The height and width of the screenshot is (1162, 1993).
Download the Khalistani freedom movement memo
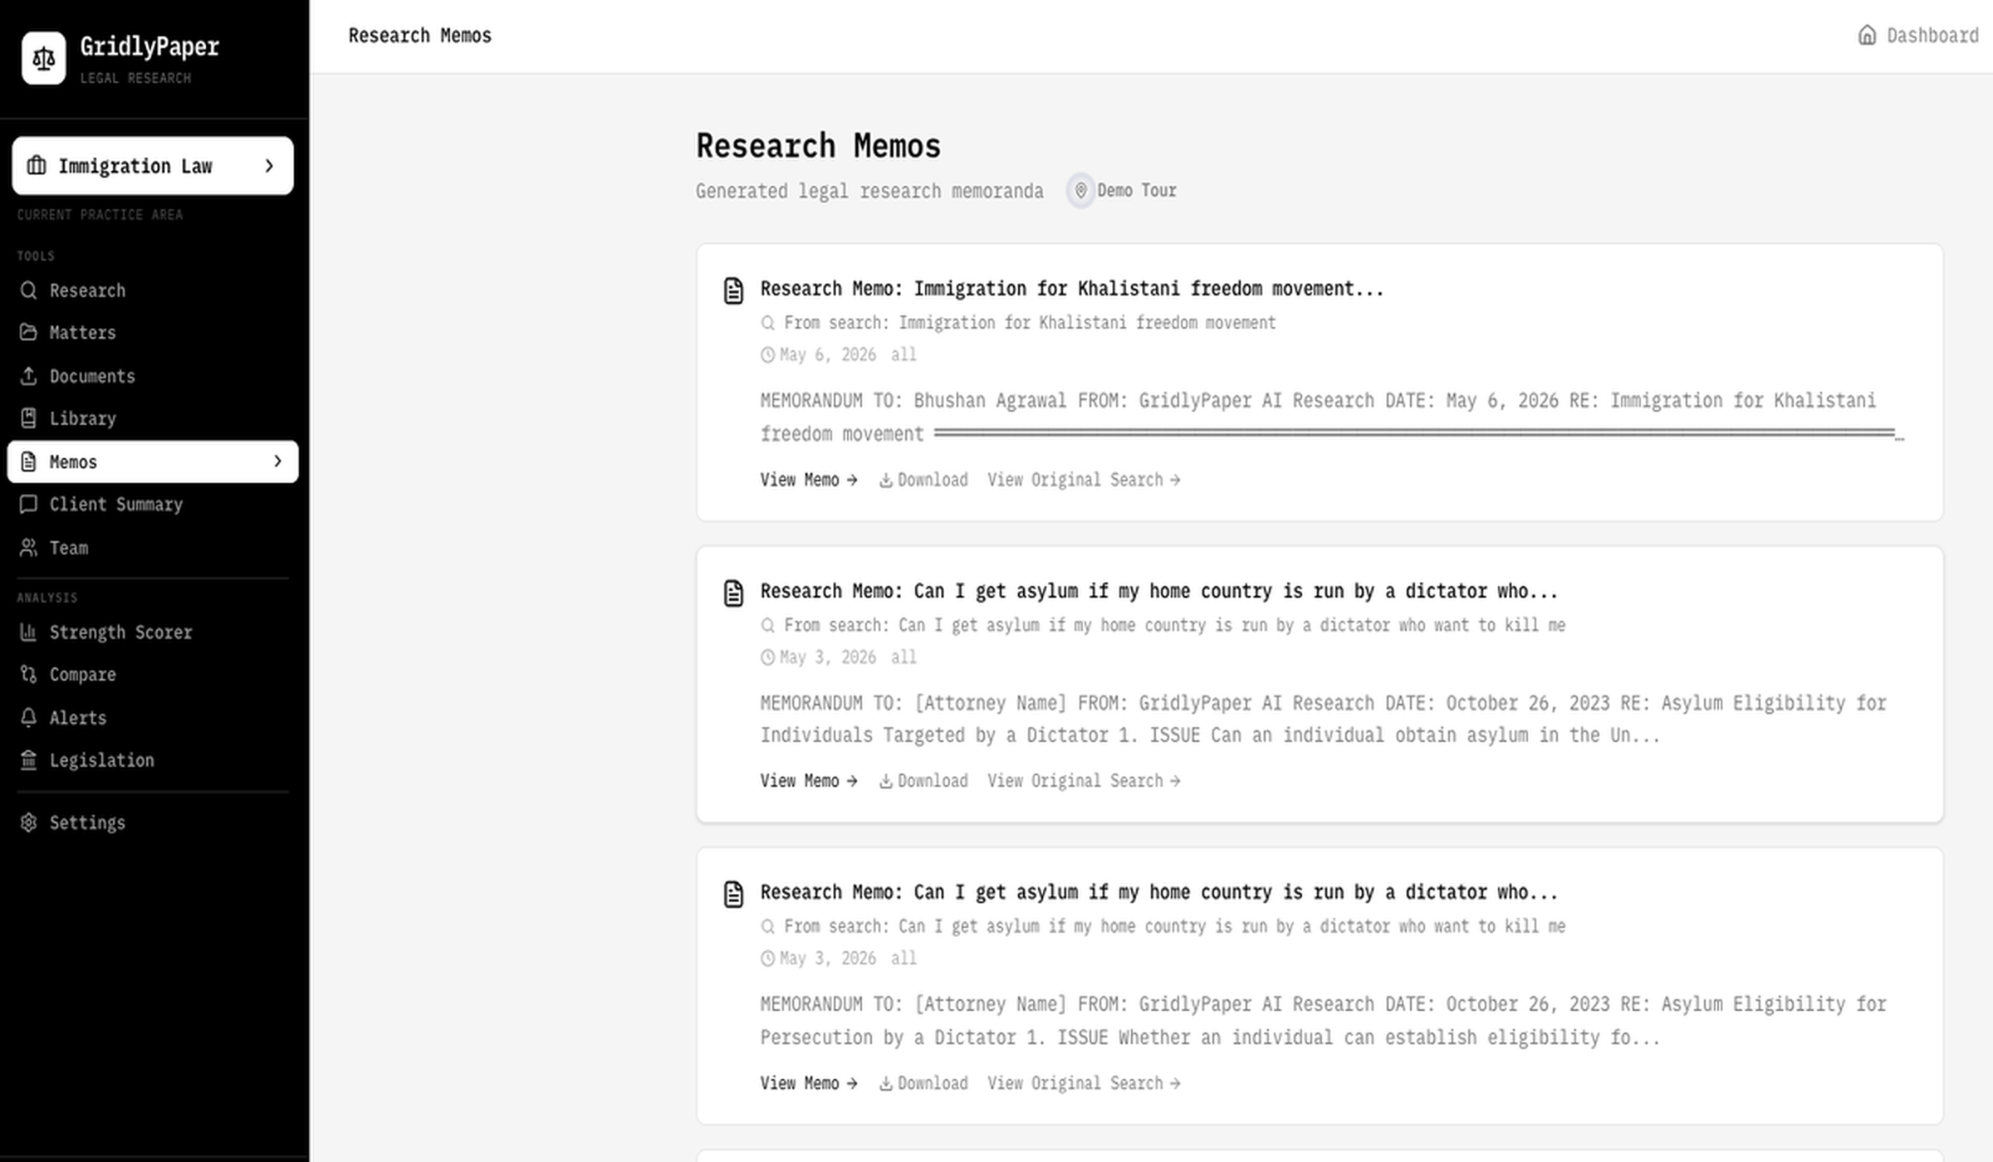(x=923, y=480)
